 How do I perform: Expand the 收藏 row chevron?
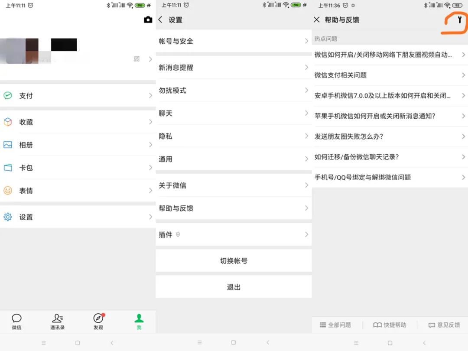tap(150, 122)
